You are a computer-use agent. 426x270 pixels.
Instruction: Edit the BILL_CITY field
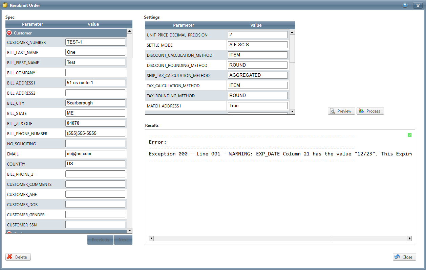click(95, 103)
